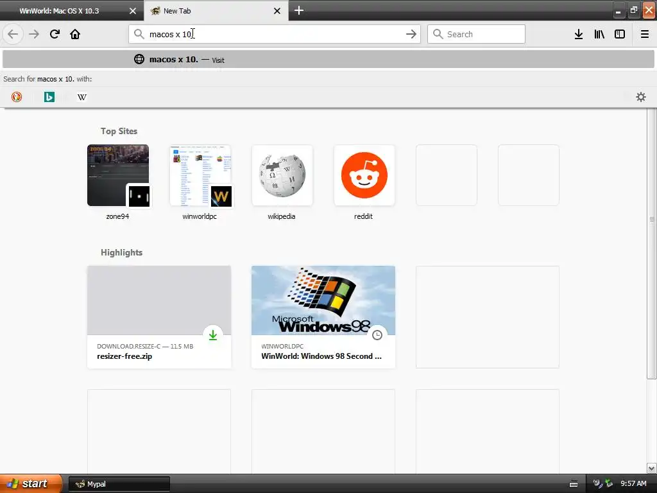Viewport: 657px width, 493px height.
Task: Click the vertical scrollbar thumb
Action: 652,243
